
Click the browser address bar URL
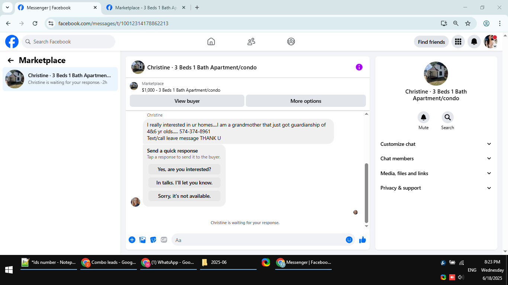point(113,23)
